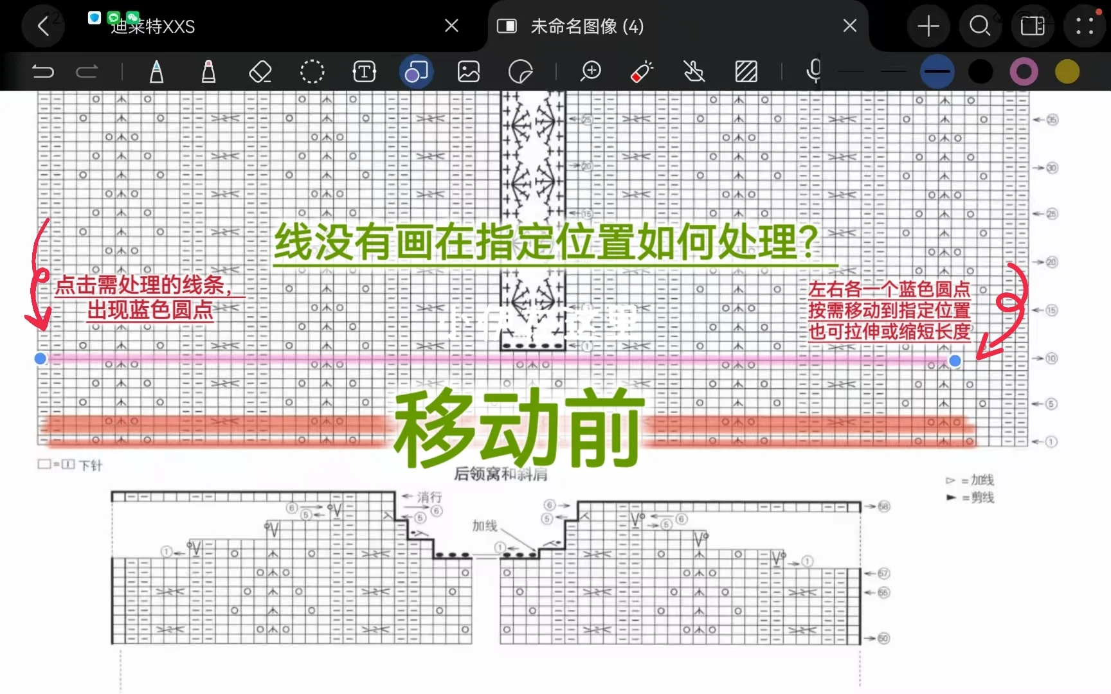Open the Text tool

click(x=364, y=71)
